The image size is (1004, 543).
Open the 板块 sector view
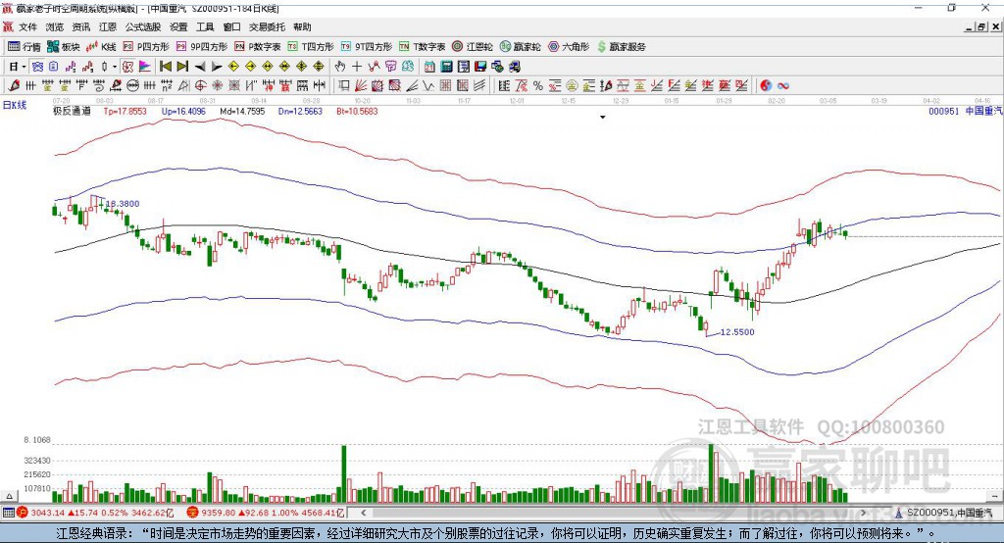point(64,47)
